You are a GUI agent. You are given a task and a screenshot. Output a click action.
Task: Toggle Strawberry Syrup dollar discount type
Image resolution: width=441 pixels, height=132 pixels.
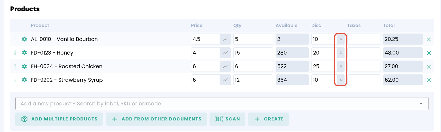pyautogui.click(x=341, y=80)
